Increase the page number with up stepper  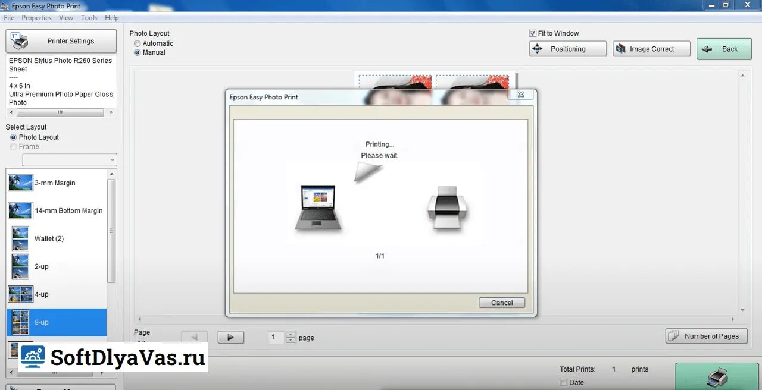pyautogui.click(x=291, y=334)
